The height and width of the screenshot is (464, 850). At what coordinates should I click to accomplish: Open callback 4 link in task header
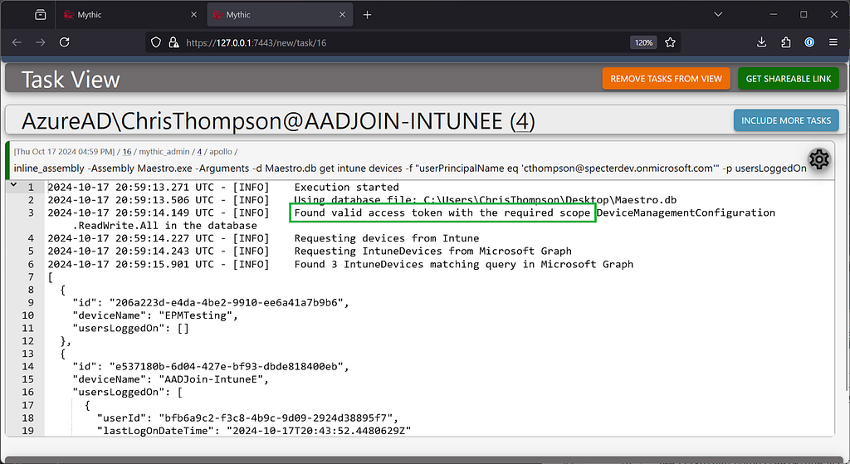(199, 152)
